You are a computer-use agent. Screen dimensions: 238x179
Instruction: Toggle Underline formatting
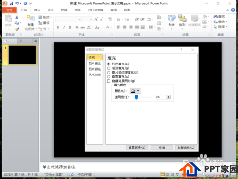[x=70, y=27]
